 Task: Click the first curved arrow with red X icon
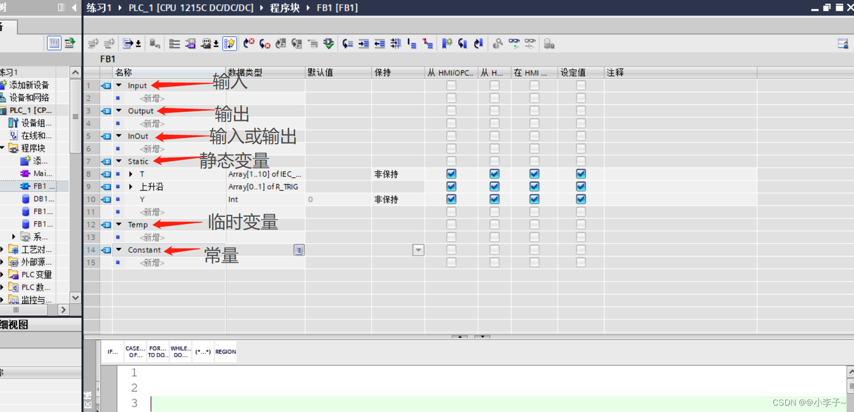click(249, 44)
